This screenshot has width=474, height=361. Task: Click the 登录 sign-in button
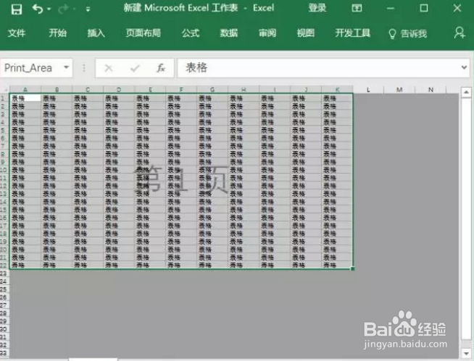[x=317, y=8]
